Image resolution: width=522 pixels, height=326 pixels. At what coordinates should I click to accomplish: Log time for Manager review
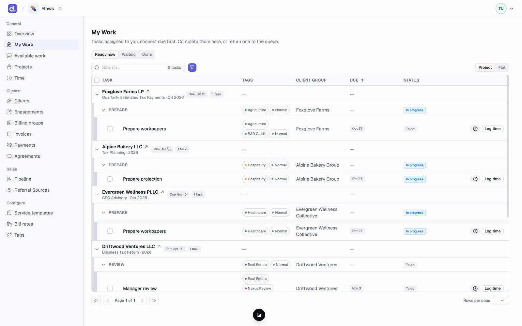[x=492, y=289]
